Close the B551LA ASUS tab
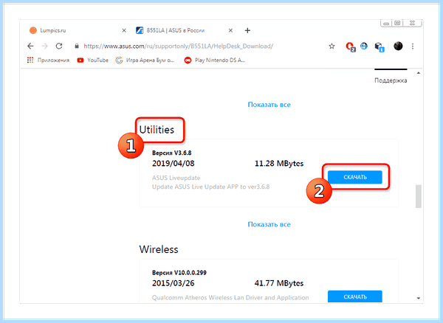 (x=230, y=30)
